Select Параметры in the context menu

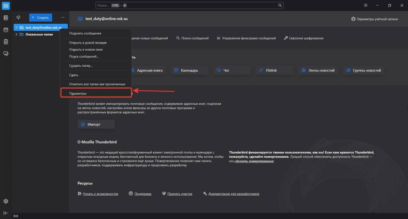tap(78, 93)
